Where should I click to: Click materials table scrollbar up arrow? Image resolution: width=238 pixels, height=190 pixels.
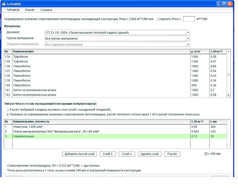click(228, 51)
